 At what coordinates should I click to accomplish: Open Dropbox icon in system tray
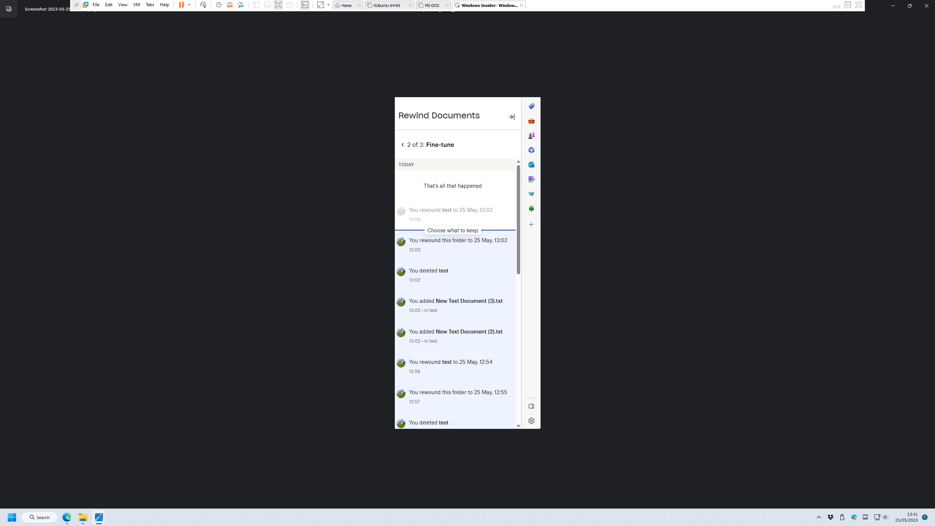click(x=831, y=517)
